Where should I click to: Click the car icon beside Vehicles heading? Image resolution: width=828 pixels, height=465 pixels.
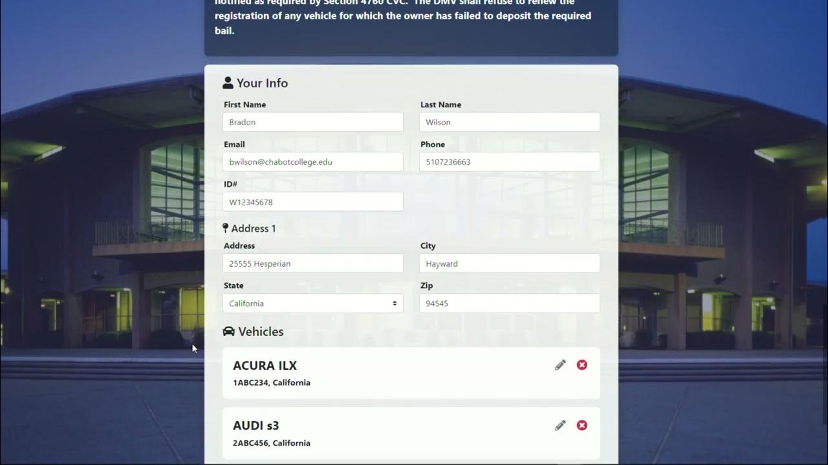click(x=228, y=331)
